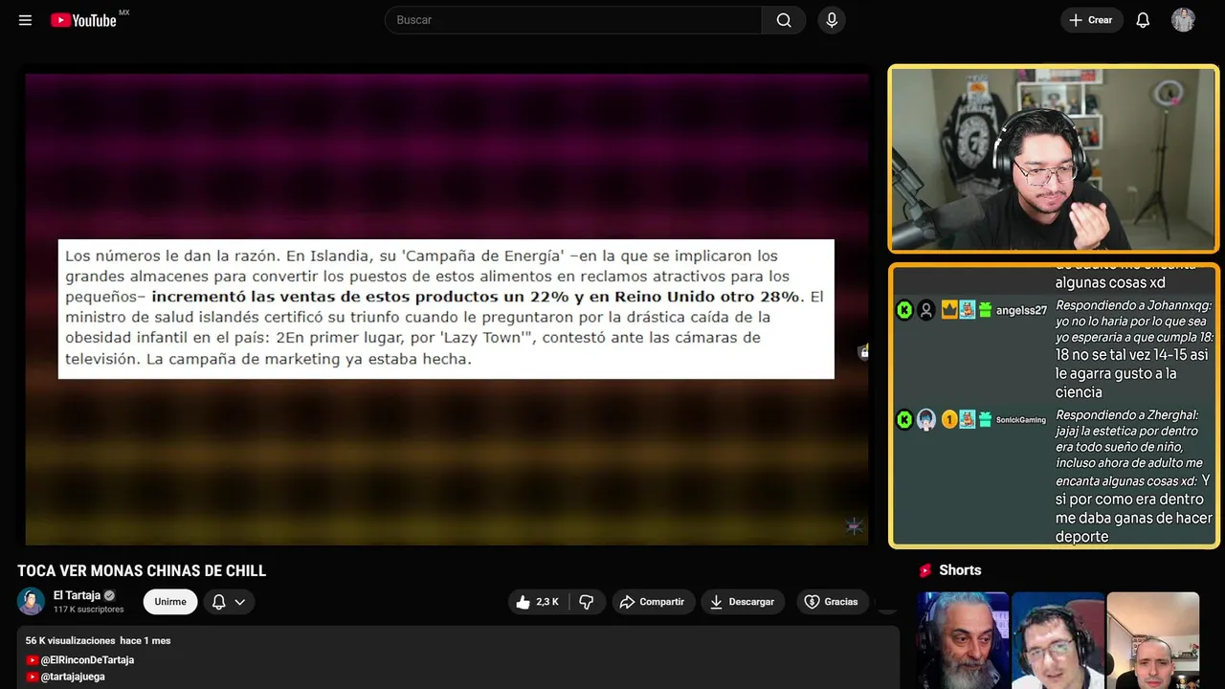Click verified checkmark beside El Tartaja
This screenshot has height=689, width=1225.
109,595
